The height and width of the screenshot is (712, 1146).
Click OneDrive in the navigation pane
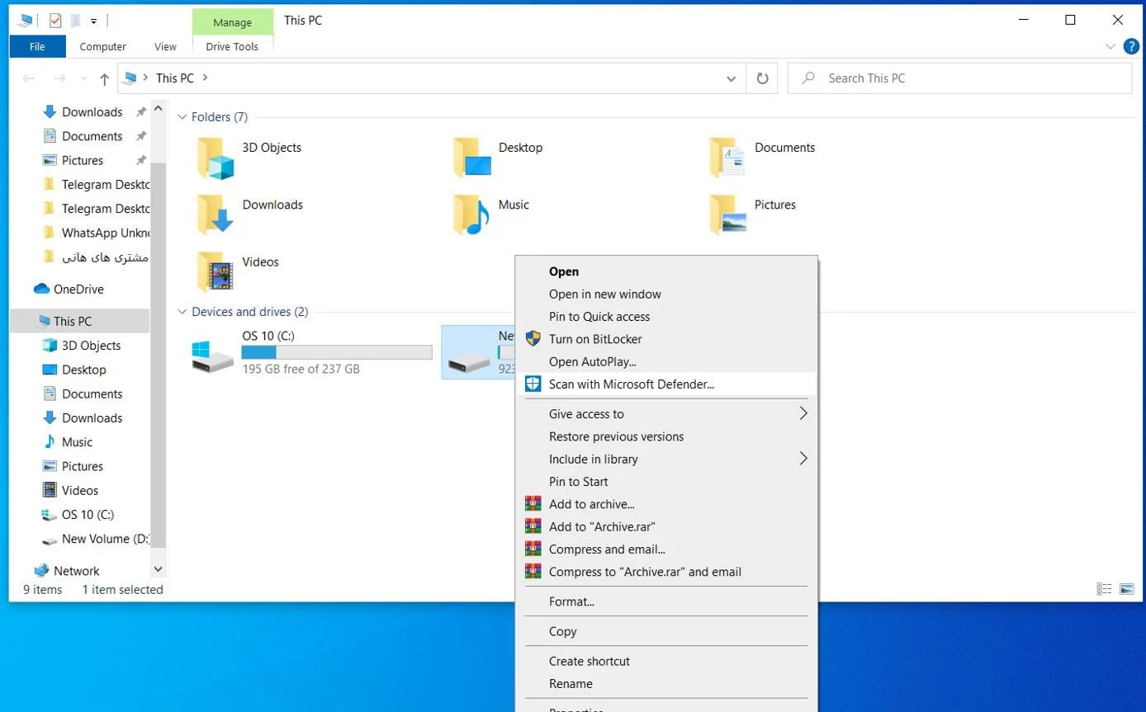coord(78,289)
